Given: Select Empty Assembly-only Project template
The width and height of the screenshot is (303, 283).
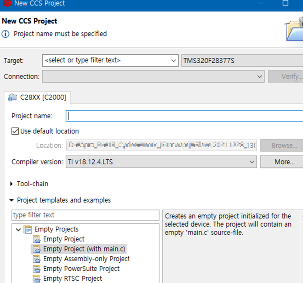Looking at the screenshot, I should 86,259.
